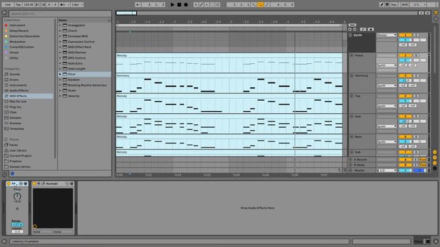Open the Packs place
The height and width of the screenshot is (247, 440).
pyautogui.click(x=14, y=145)
